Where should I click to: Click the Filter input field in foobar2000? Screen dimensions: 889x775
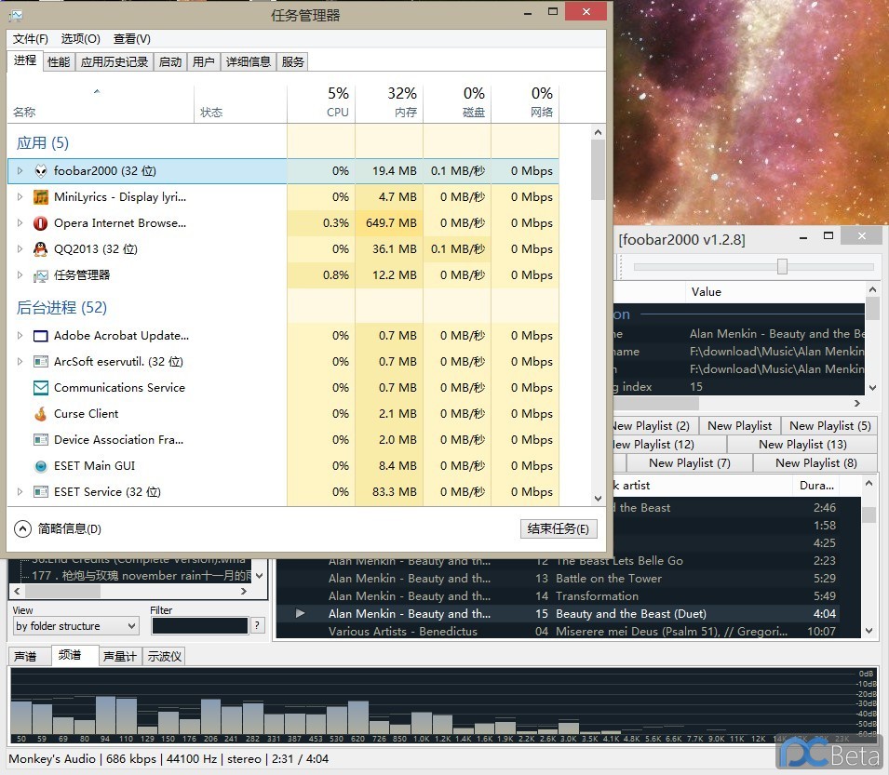[x=199, y=625]
